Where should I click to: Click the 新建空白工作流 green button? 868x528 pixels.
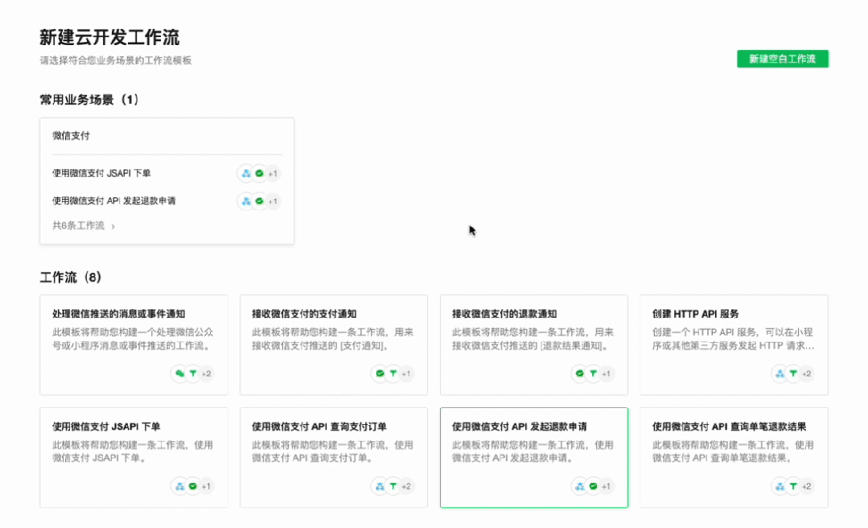(782, 59)
